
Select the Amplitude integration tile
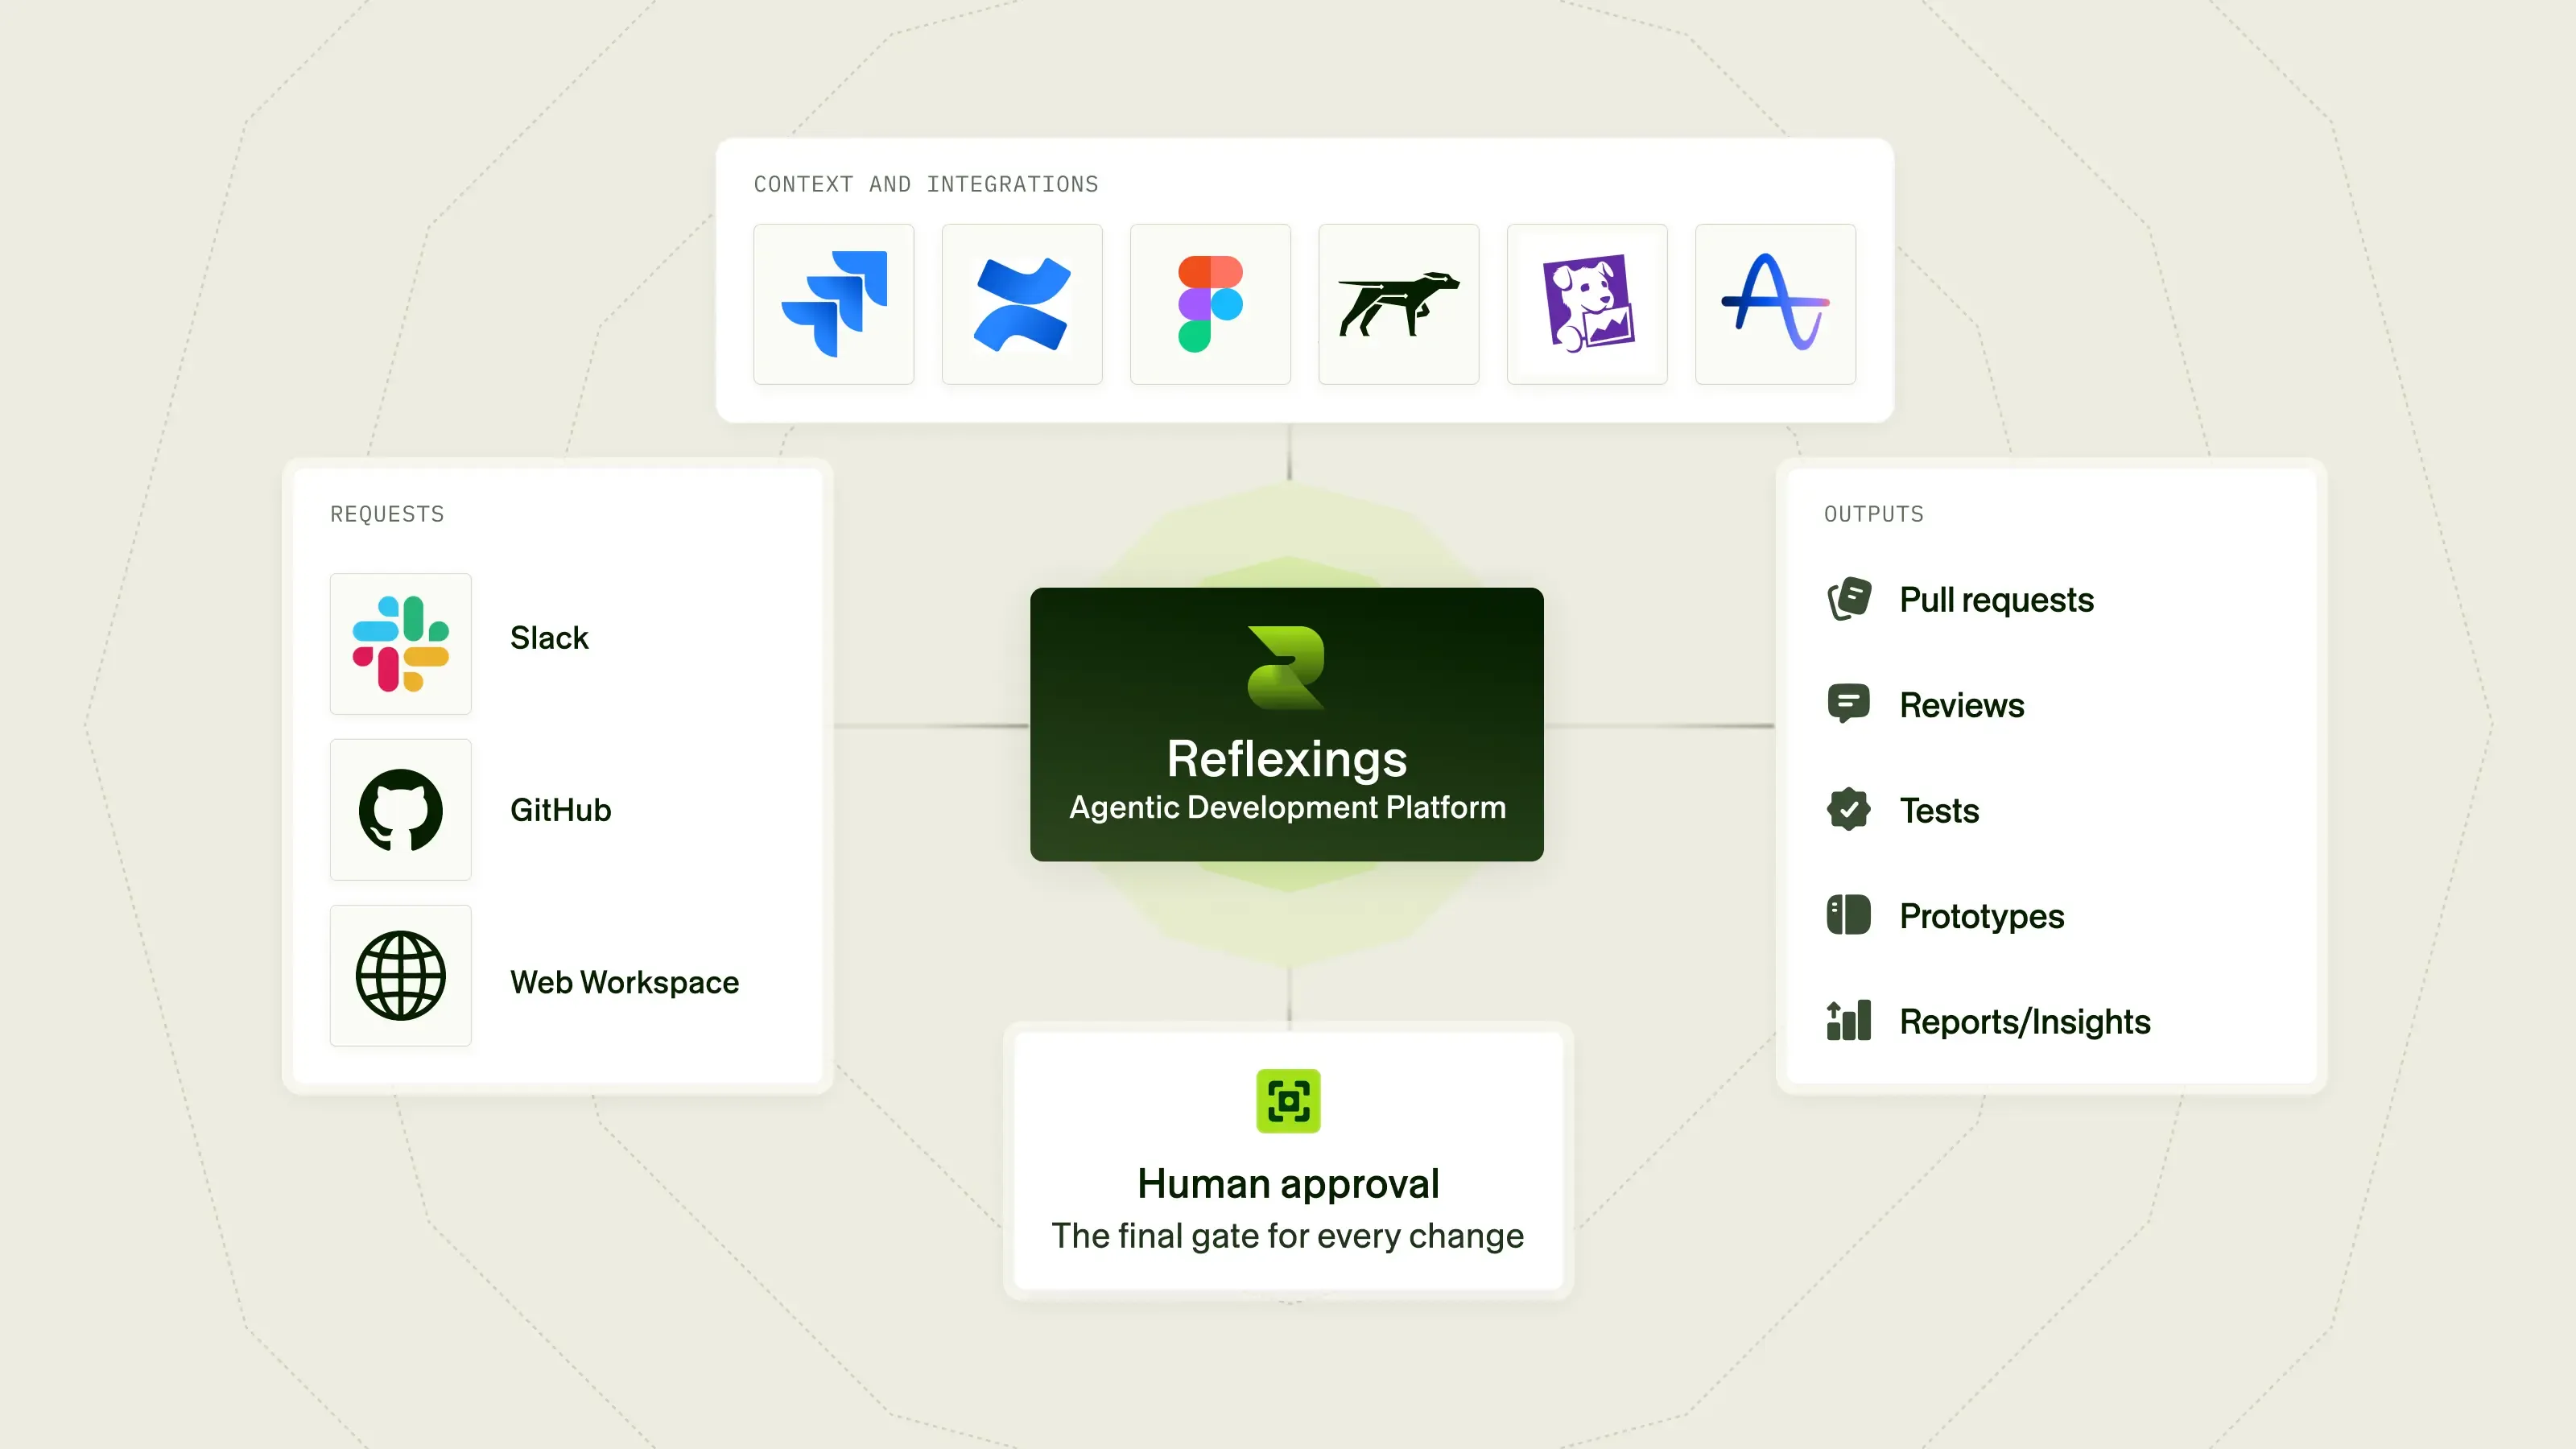pos(1775,304)
